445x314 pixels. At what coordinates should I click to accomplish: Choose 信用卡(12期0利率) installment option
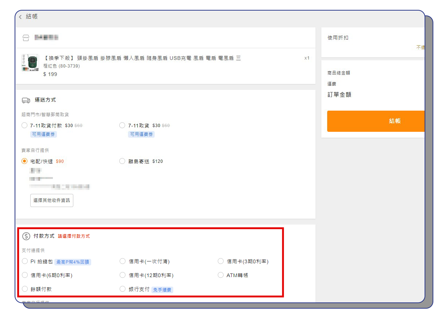click(123, 275)
